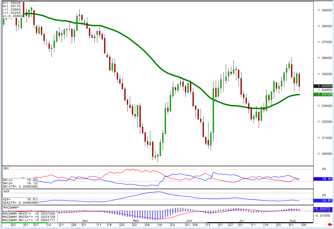334x229 pixels.
Task: Click the 1.05000 price axis label
Action: [x=325, y=74]
